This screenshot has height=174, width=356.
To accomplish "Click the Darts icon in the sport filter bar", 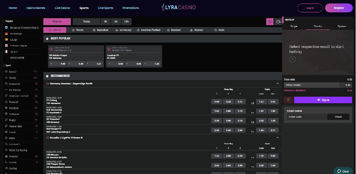I will click(x=215, y=30).
